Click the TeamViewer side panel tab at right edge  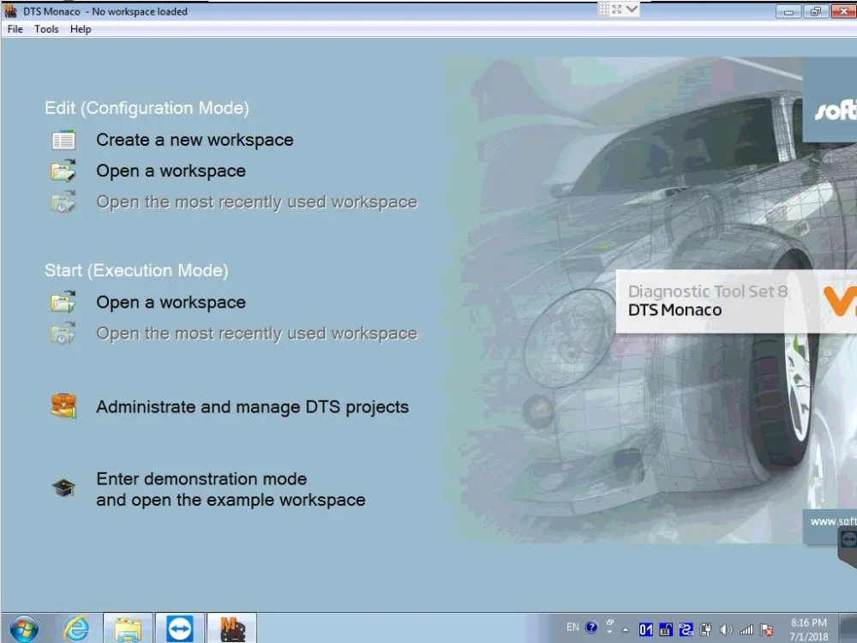[848, 549]
